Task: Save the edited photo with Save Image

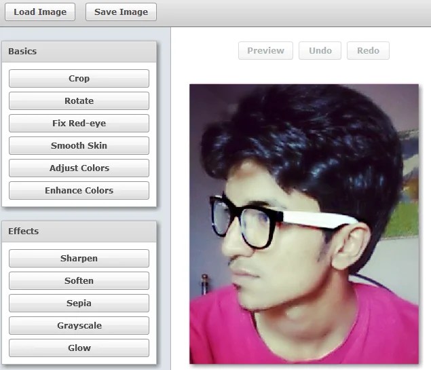Action: (121, 12)
